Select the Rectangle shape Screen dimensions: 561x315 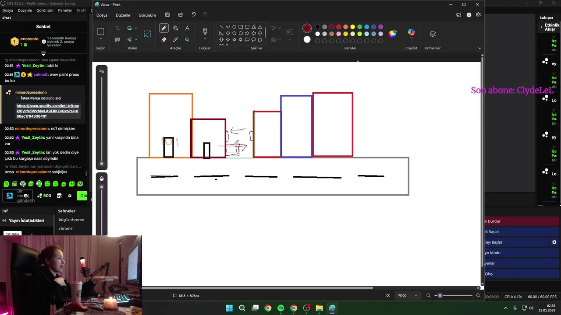tap(241, 27)
